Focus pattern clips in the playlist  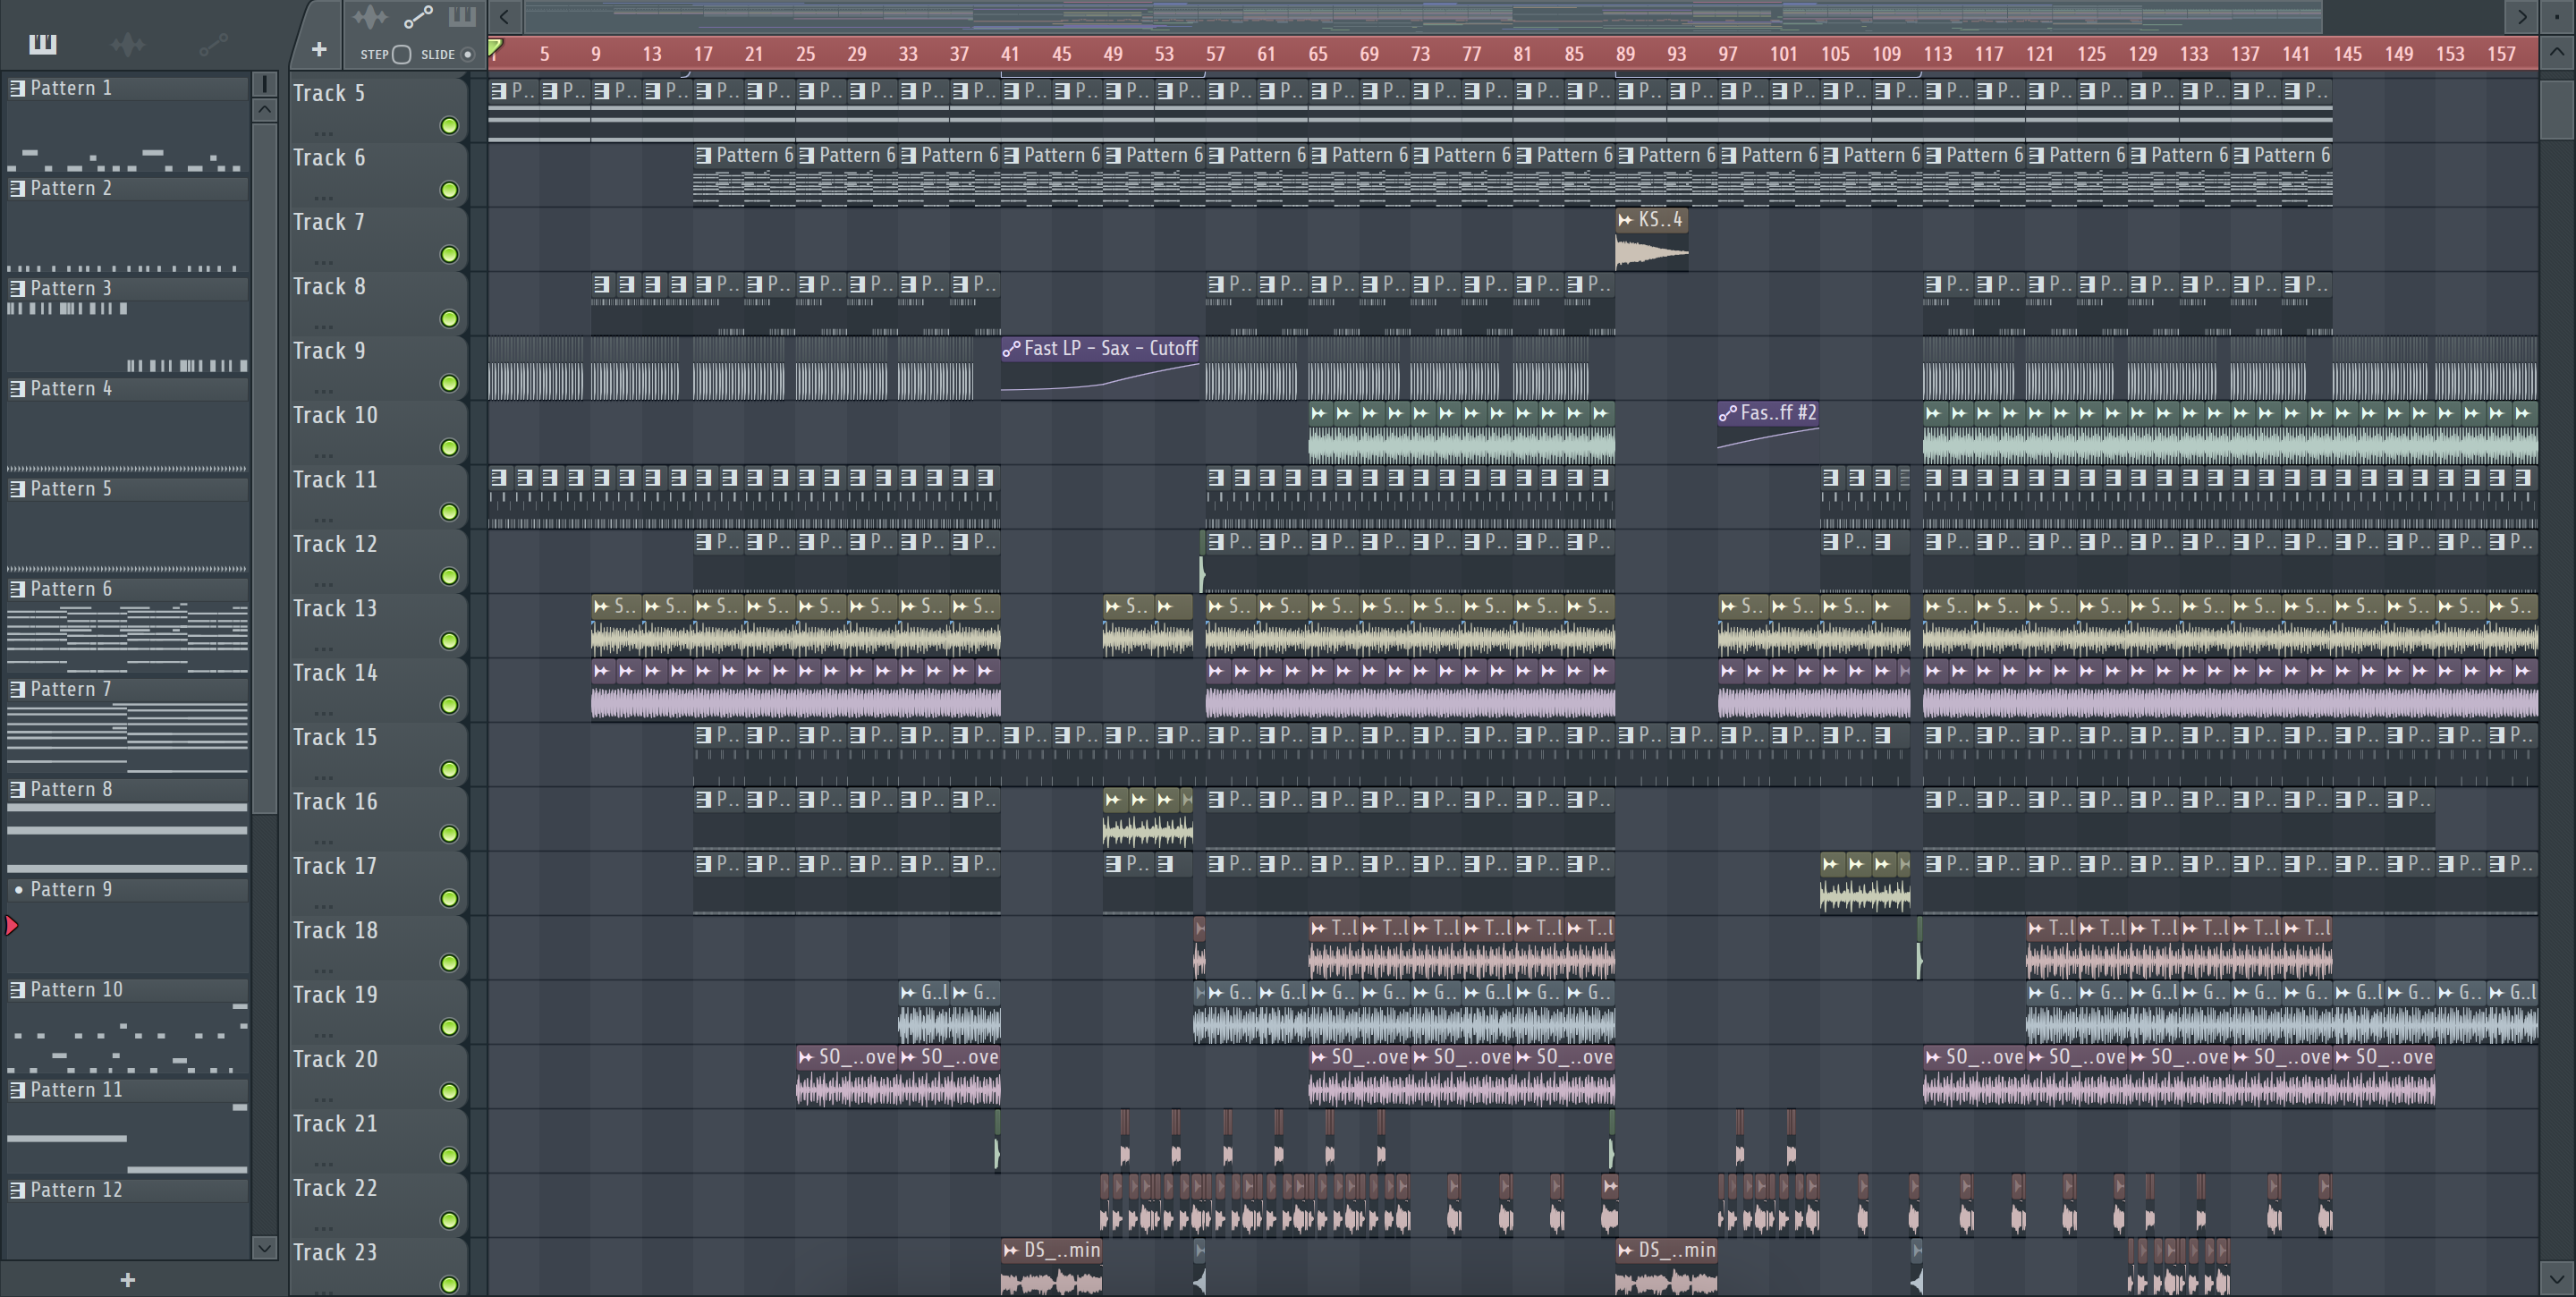(461, 17)
